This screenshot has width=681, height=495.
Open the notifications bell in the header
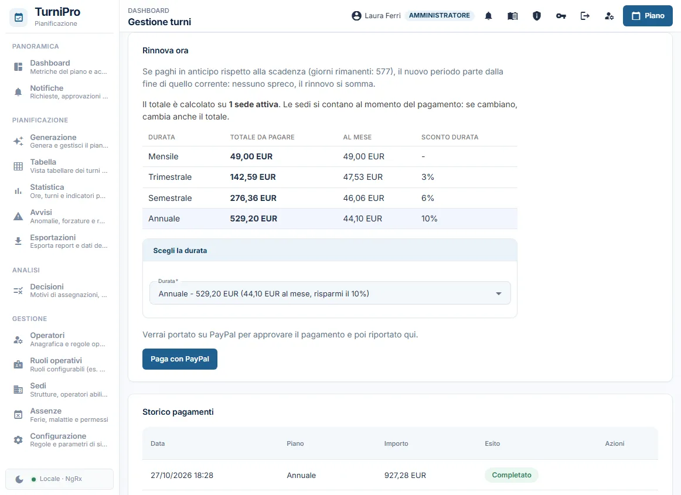(x=488, y=16)
